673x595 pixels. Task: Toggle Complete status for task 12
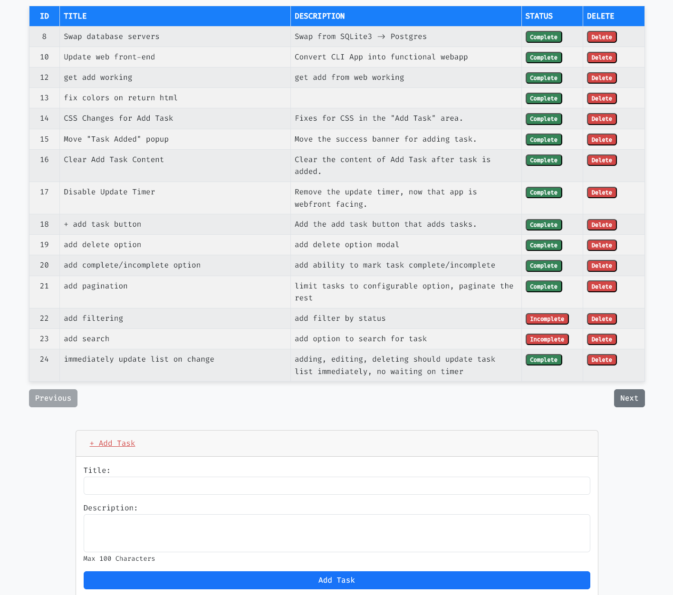tap(544, 78)
